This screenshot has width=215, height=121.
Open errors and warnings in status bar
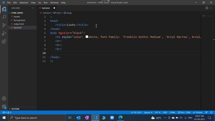7,112
